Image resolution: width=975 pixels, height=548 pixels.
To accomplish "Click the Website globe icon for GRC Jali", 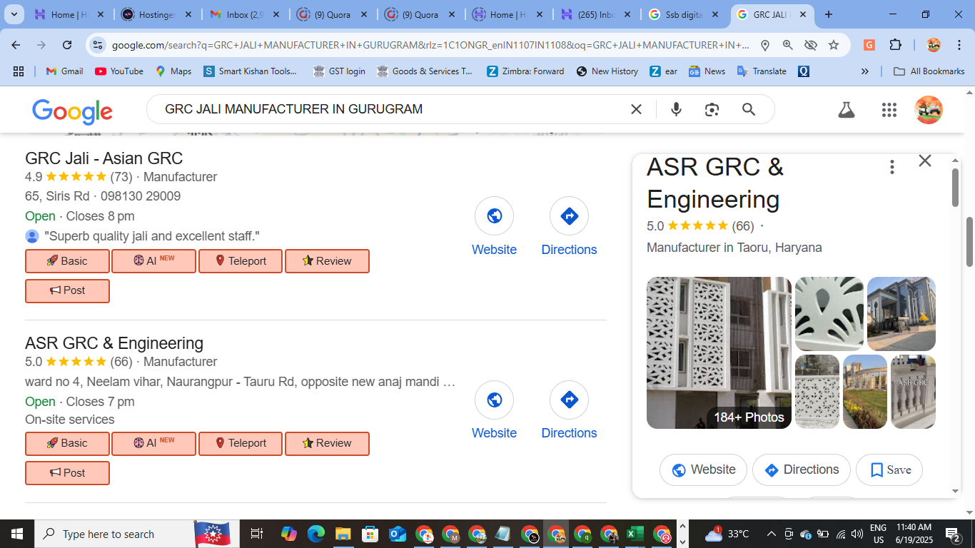I will (494, 215).
